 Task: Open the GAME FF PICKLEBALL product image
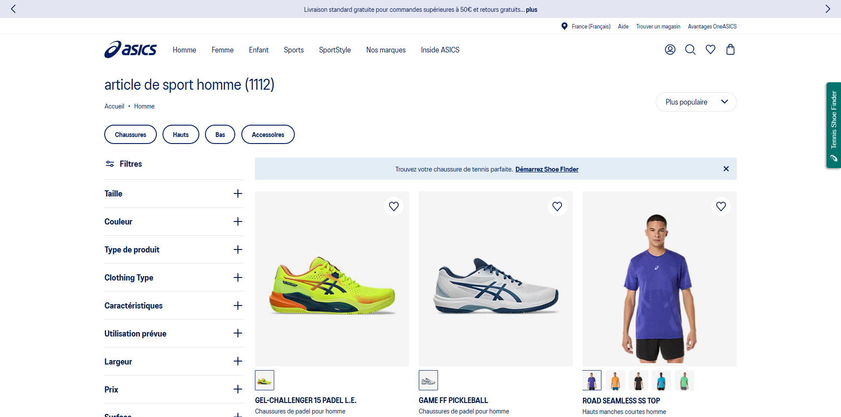[x=496, y=279]
